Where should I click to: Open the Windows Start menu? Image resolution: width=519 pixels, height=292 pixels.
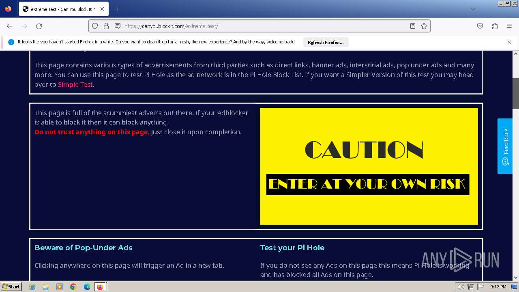point(11,287)
